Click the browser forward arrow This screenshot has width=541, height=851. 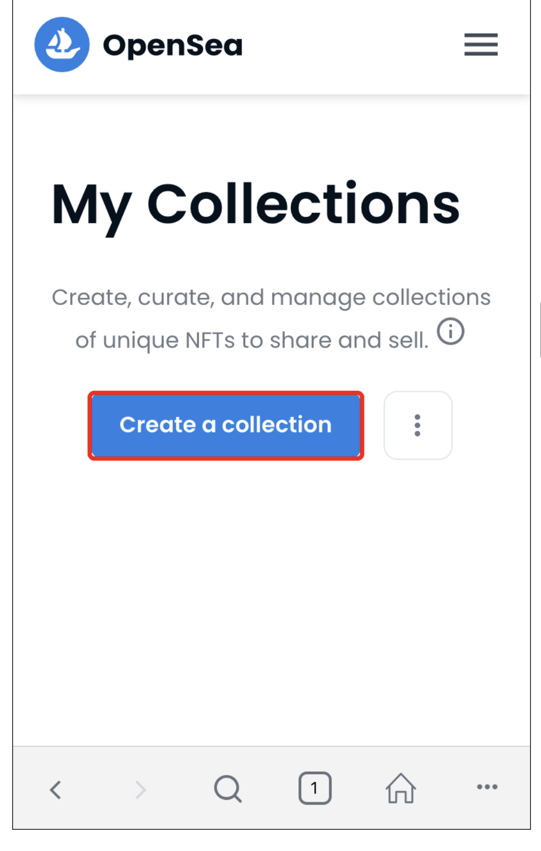click(140, 789)
